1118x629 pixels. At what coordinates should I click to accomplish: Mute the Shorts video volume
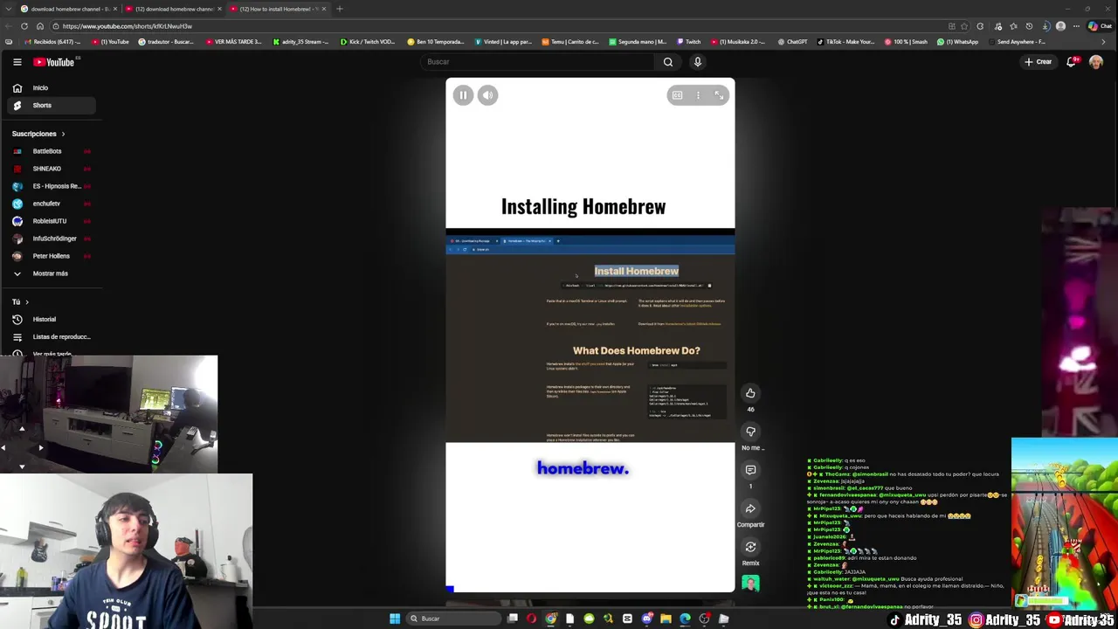click(488, 95)
